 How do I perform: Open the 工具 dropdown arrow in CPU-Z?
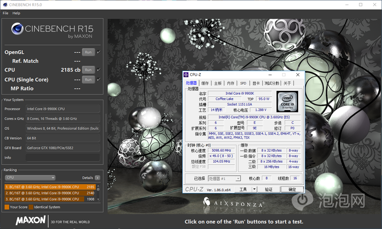click(x=254, y=189)
